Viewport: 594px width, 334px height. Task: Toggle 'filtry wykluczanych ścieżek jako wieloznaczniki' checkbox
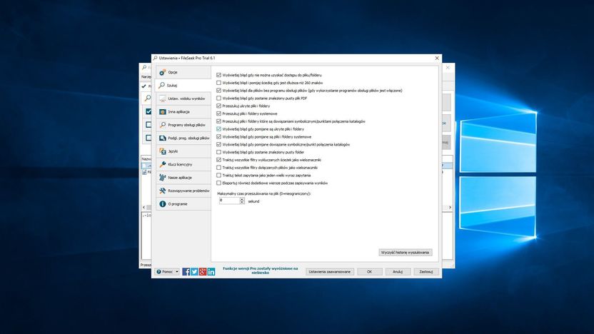click(218, 160)
